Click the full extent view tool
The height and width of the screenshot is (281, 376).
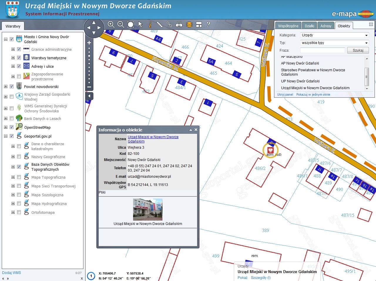(x=131, y=24)
